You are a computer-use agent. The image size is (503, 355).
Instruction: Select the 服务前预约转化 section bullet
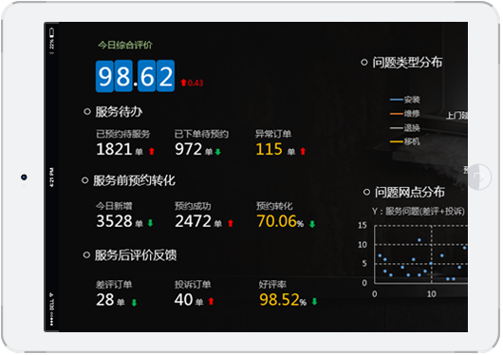pyautogui.click(x=85, y=180)
